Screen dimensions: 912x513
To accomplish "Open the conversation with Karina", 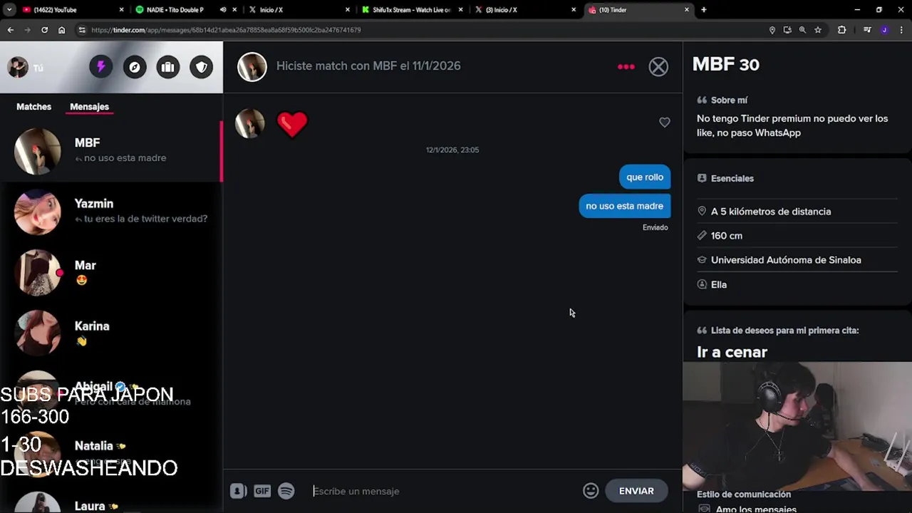I will point(111,333).
